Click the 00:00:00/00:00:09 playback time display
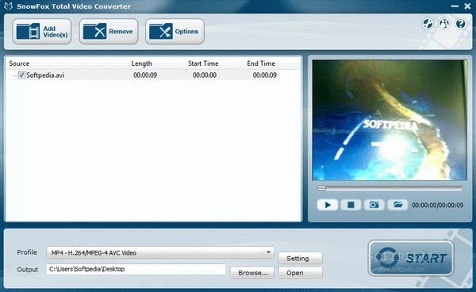476x292 pixels. [437, 206]
